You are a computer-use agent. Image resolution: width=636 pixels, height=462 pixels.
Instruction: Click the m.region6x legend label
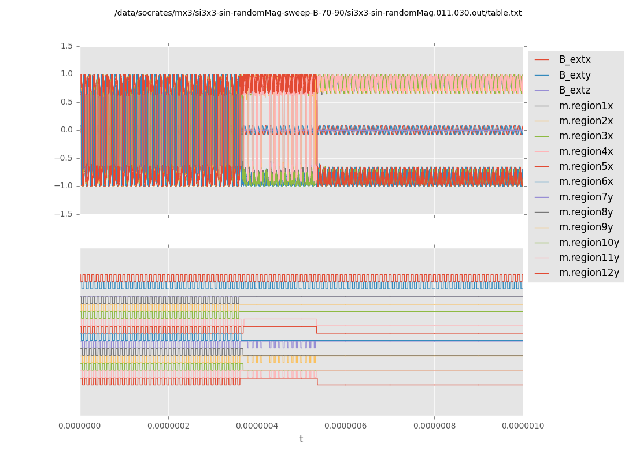[586, 181]
